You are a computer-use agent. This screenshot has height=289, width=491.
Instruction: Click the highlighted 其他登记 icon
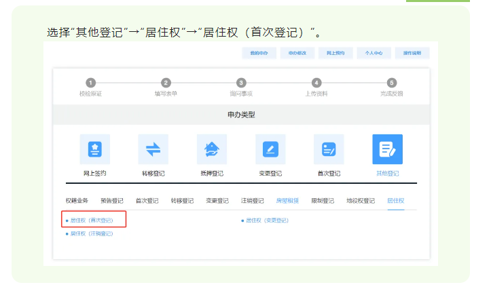coord(387,149)
